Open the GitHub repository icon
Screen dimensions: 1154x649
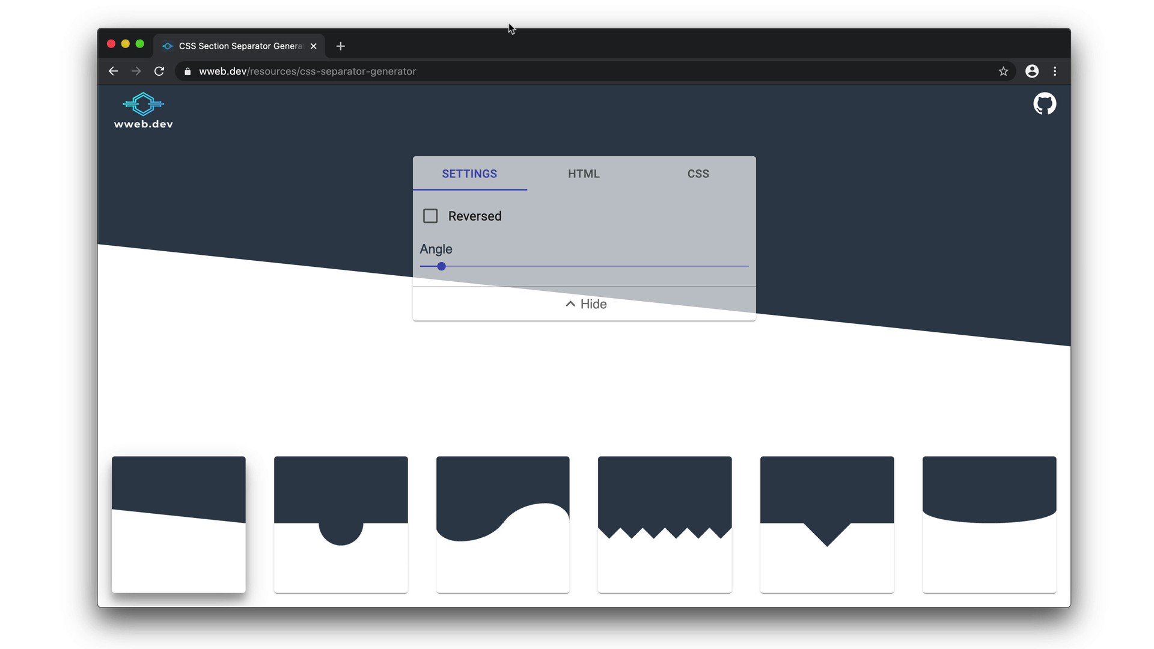(x=1045, y=104)
